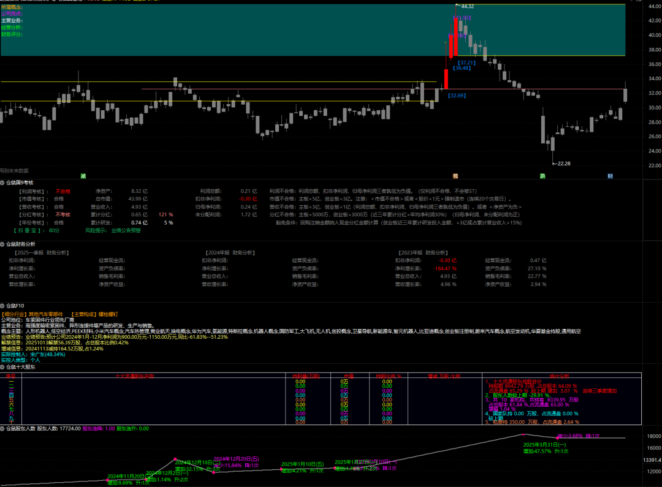Click the 22.77 % gross margin value
Viewport: 662px width, 487px height.
[537, 276]
